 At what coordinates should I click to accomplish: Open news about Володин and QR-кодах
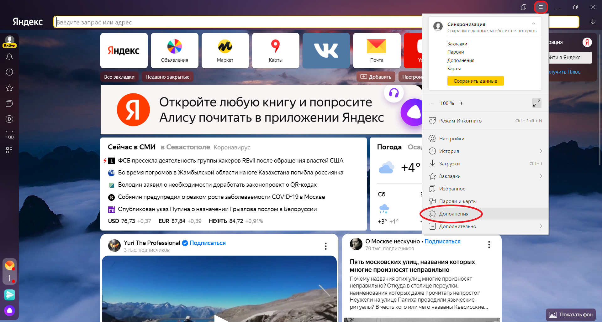[217, 185]
